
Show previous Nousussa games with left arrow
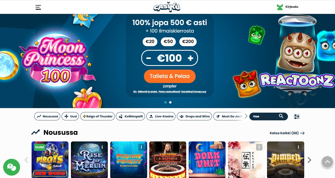pyautogui.click(x=26, y=160)
